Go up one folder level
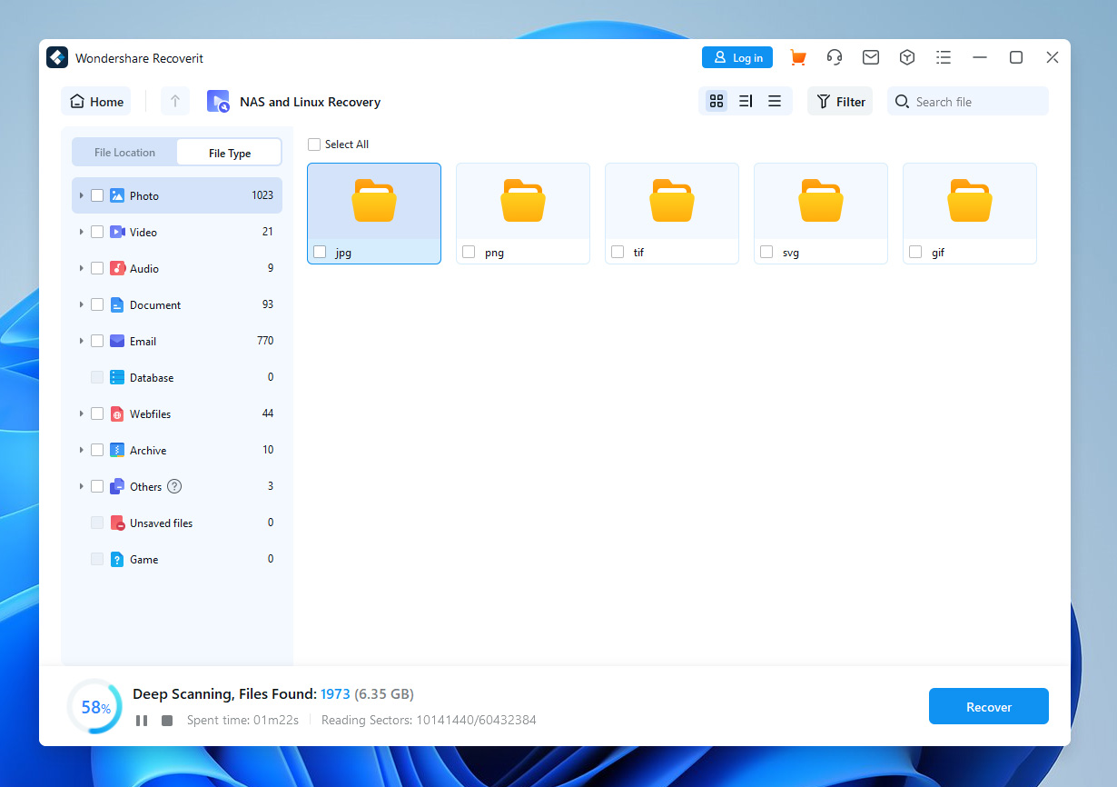 pyautogui.click(x=175, y=102)
